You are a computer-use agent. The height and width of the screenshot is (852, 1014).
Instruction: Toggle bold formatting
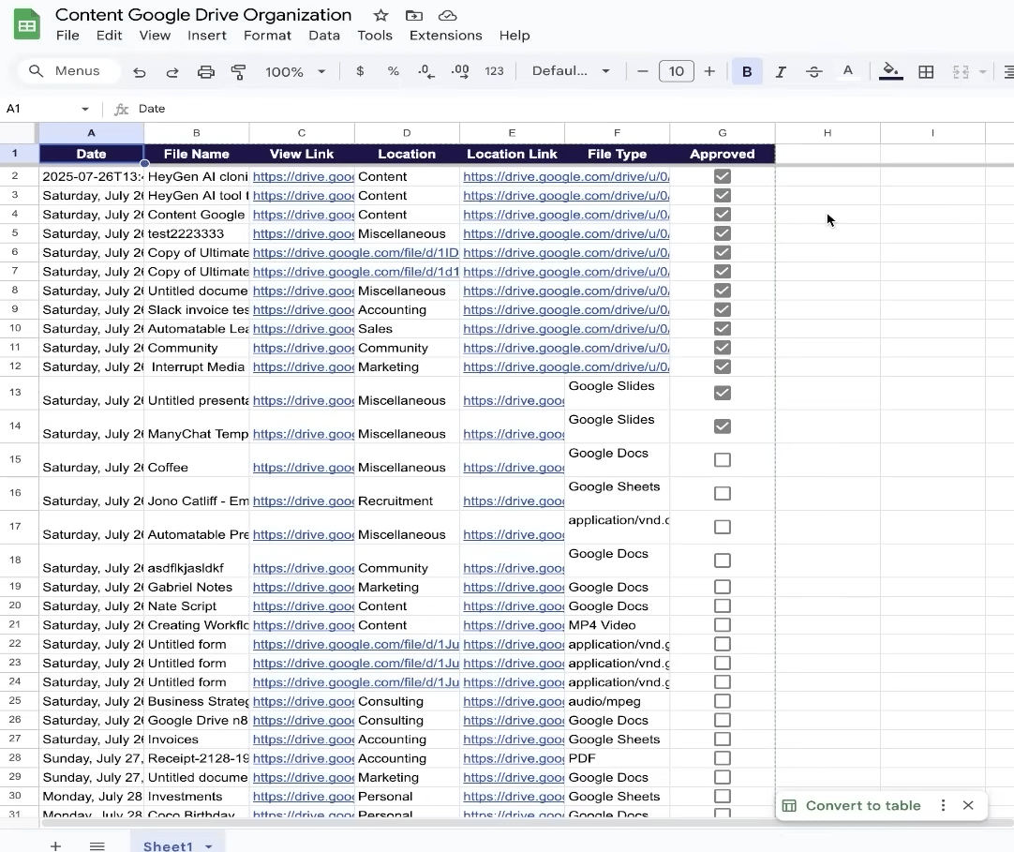747,72
